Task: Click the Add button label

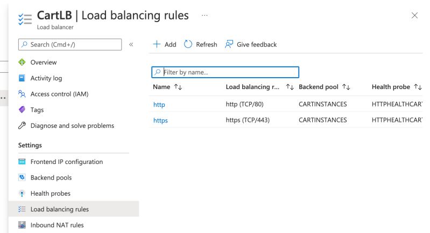Action: pyautogui.click(x=170, y=45)
